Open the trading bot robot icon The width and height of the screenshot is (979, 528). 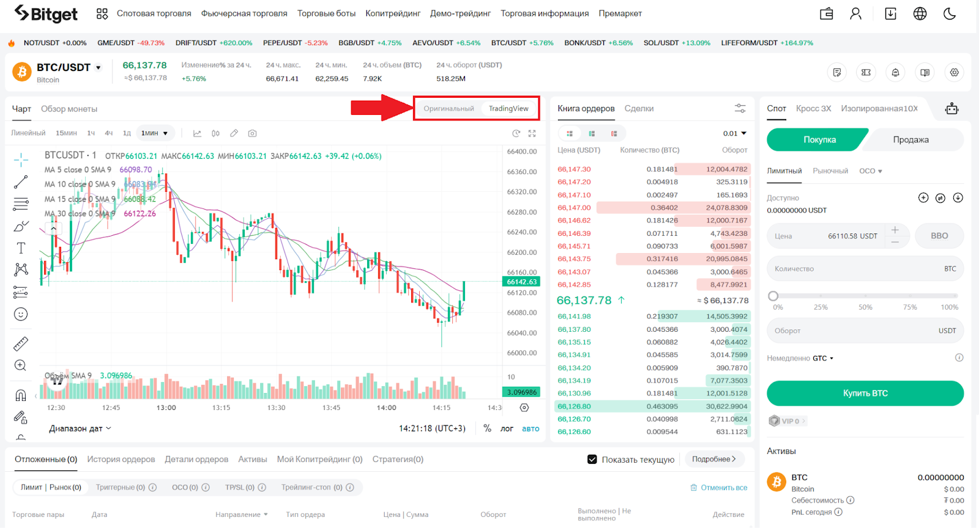[x=951, y=109]
